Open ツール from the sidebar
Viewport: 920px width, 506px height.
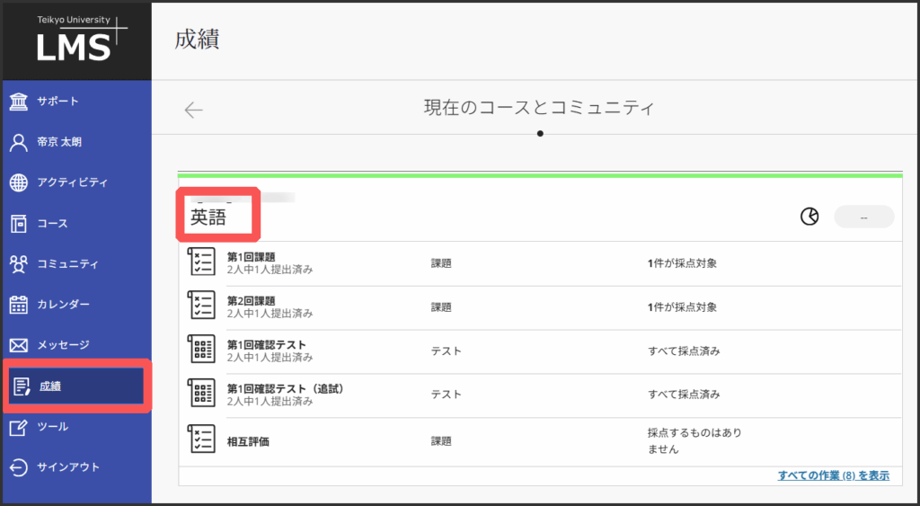click(x=52, y=427)
